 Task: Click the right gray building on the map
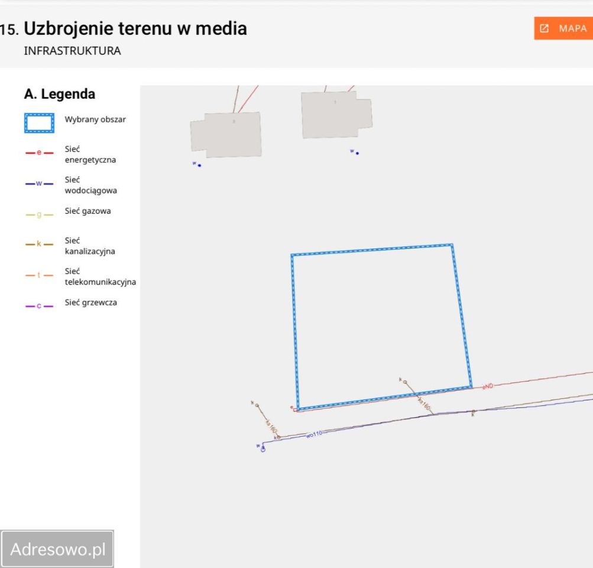coord(336,115)
